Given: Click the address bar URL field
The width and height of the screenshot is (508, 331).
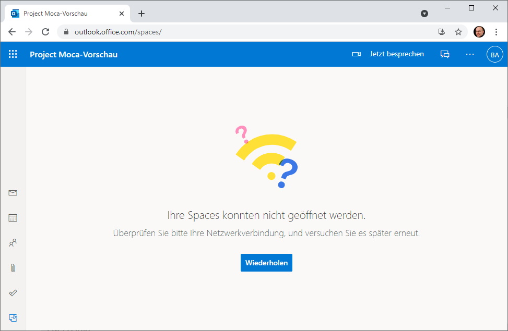Looking at the screenshot, I should [x=246, y=32].
